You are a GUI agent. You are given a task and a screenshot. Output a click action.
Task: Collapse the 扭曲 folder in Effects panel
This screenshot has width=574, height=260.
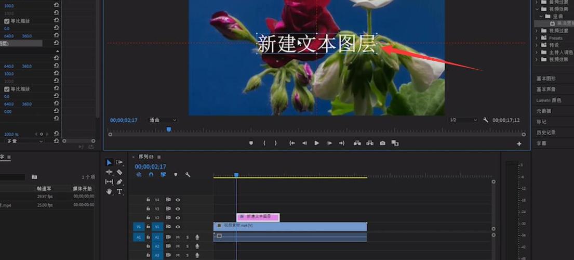(541, 16)
